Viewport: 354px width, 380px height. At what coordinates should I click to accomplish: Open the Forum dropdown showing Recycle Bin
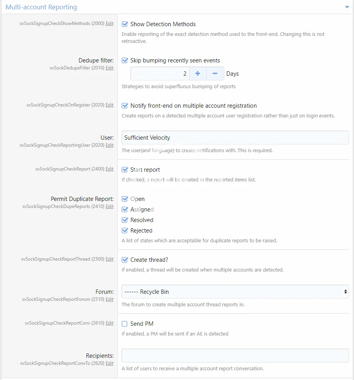pos(235,292)
